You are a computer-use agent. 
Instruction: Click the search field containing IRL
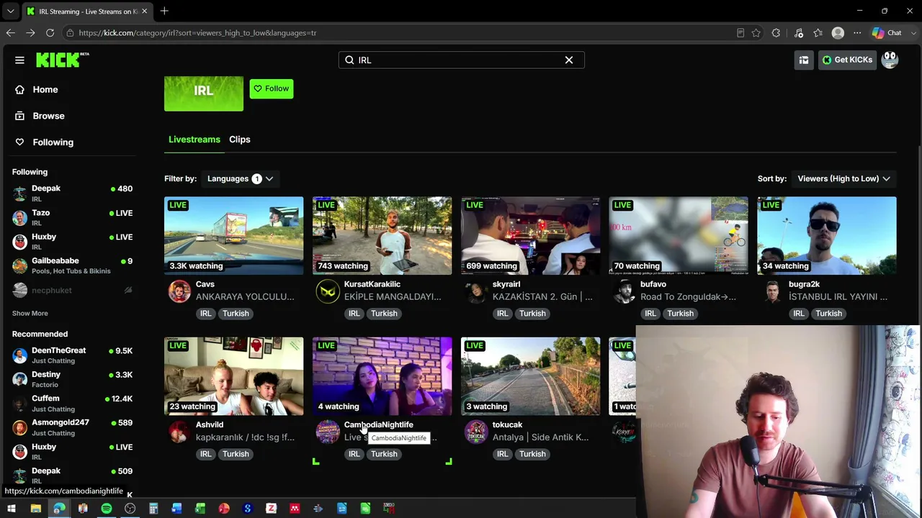pos(461,60)
